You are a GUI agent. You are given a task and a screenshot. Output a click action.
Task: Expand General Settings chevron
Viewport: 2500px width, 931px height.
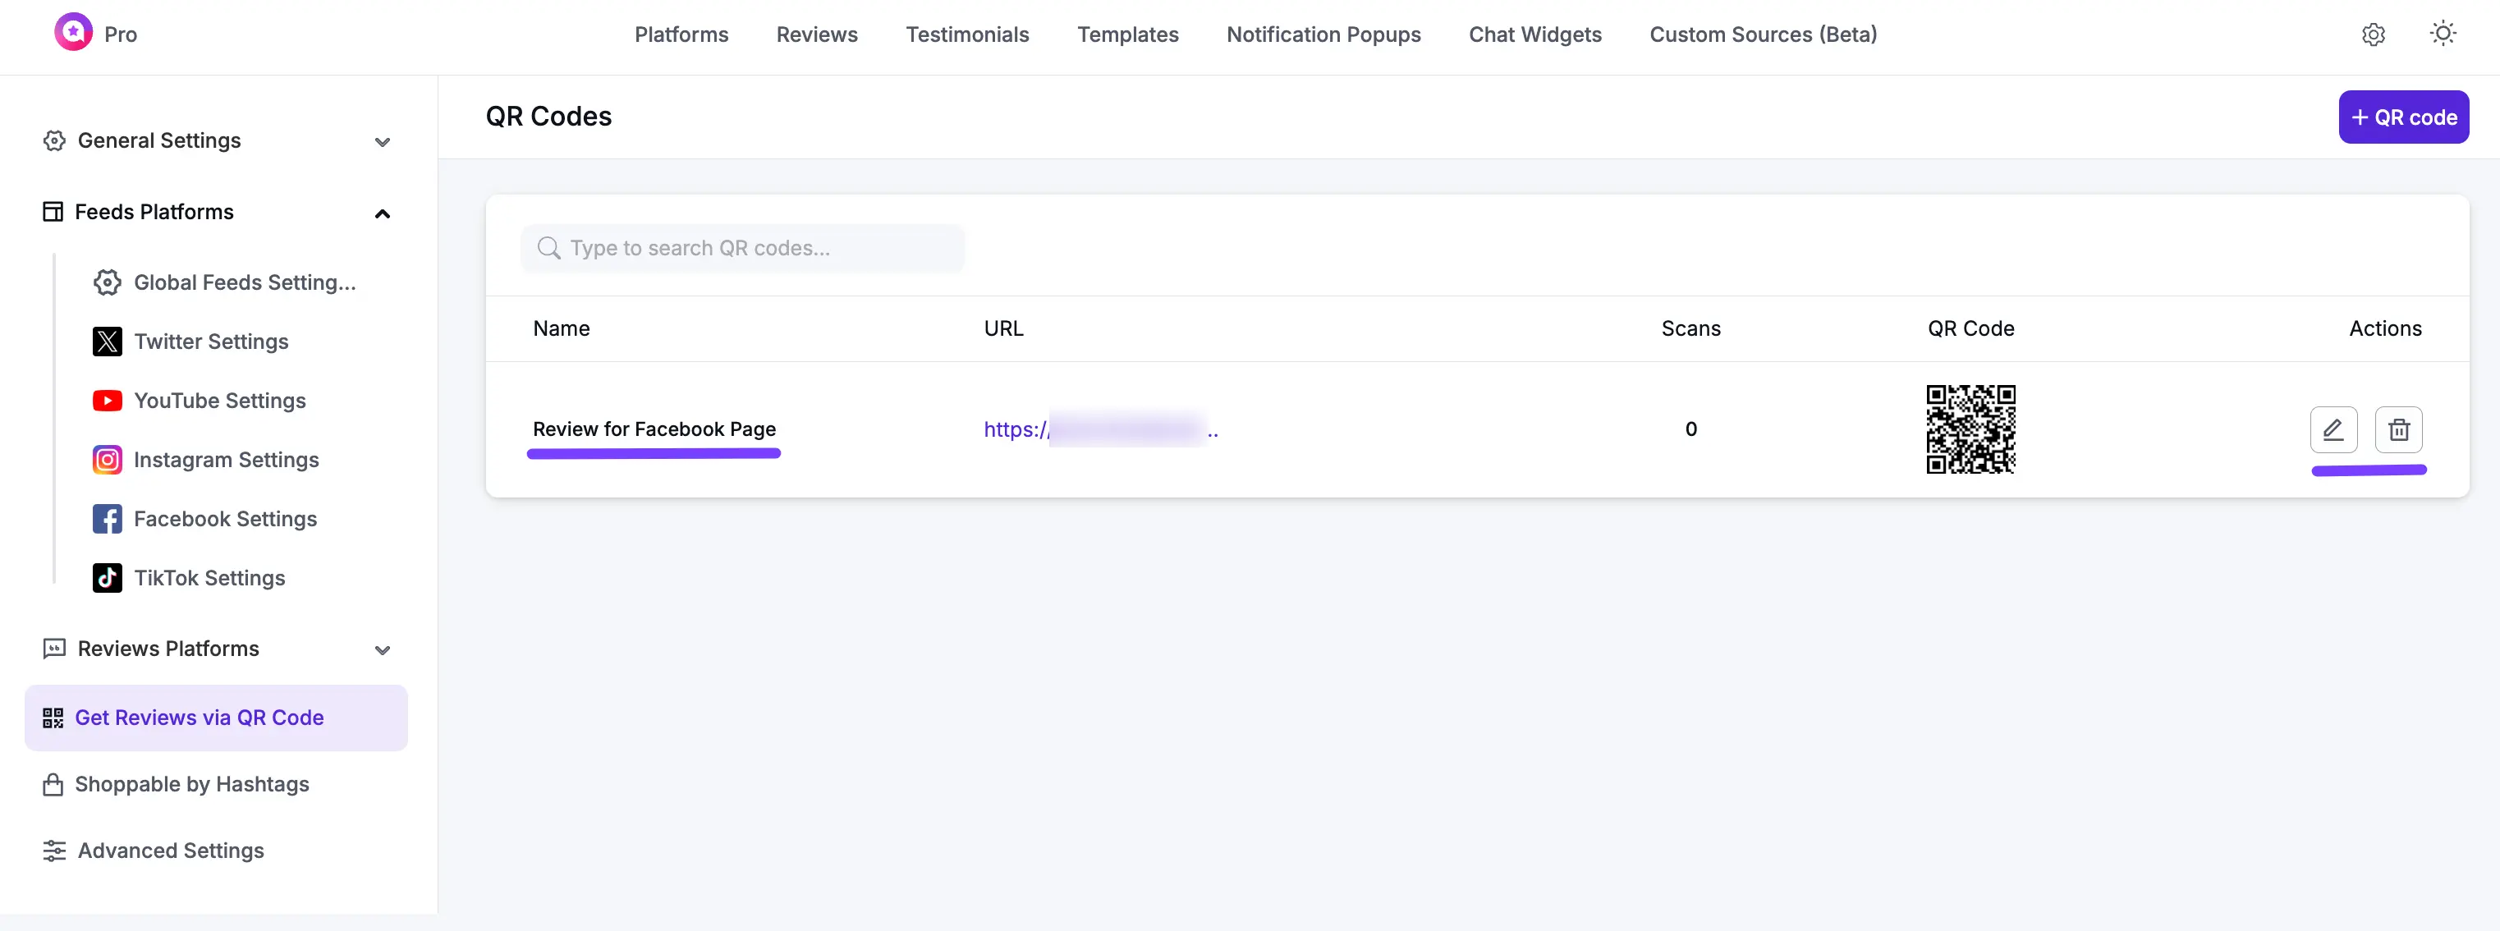383,142
